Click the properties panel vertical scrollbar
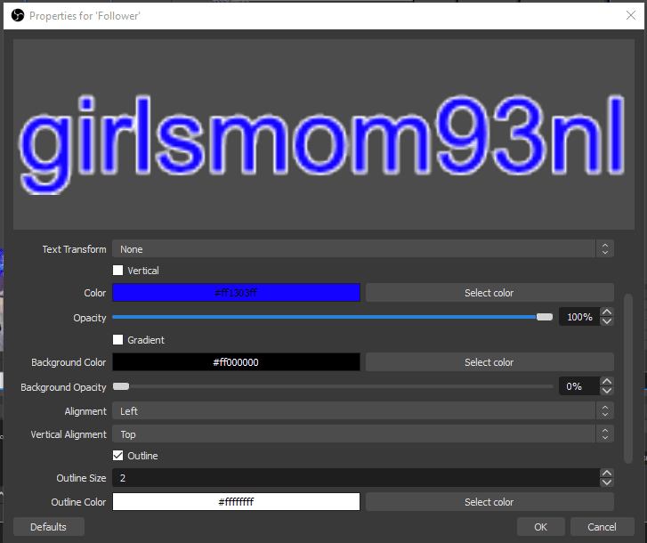Screen dimensions: 647x543 pos(628,378)
